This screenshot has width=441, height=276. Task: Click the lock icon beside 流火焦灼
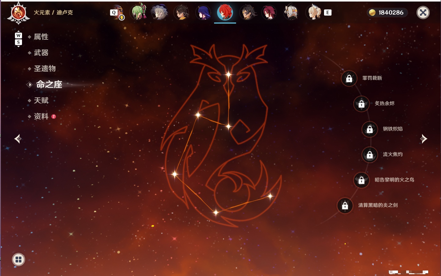click(370, 155)
